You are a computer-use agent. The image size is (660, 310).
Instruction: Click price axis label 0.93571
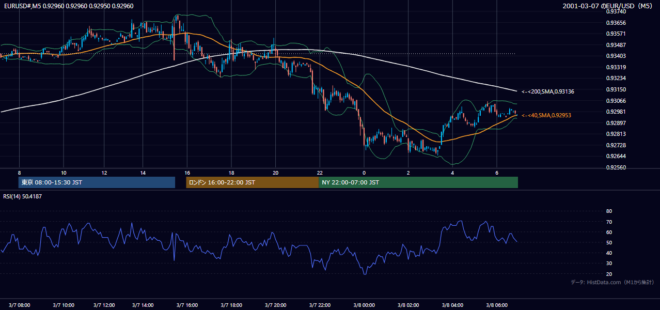pos(617,34)
